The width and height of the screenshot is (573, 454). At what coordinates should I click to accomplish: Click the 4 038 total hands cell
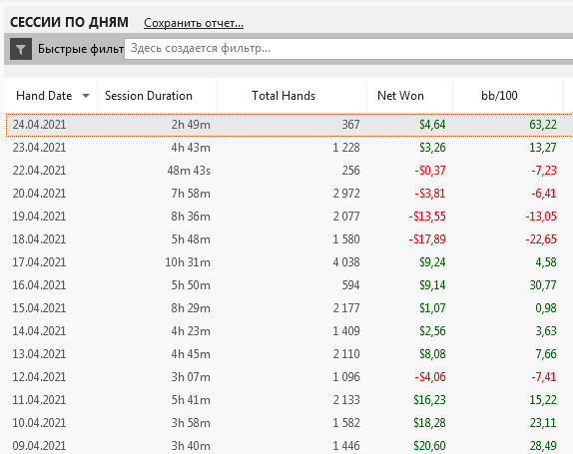346,262
